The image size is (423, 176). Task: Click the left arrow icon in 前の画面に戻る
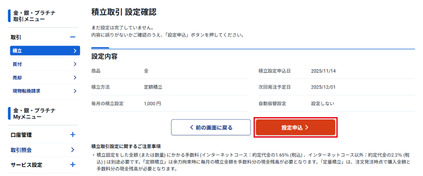192,127
